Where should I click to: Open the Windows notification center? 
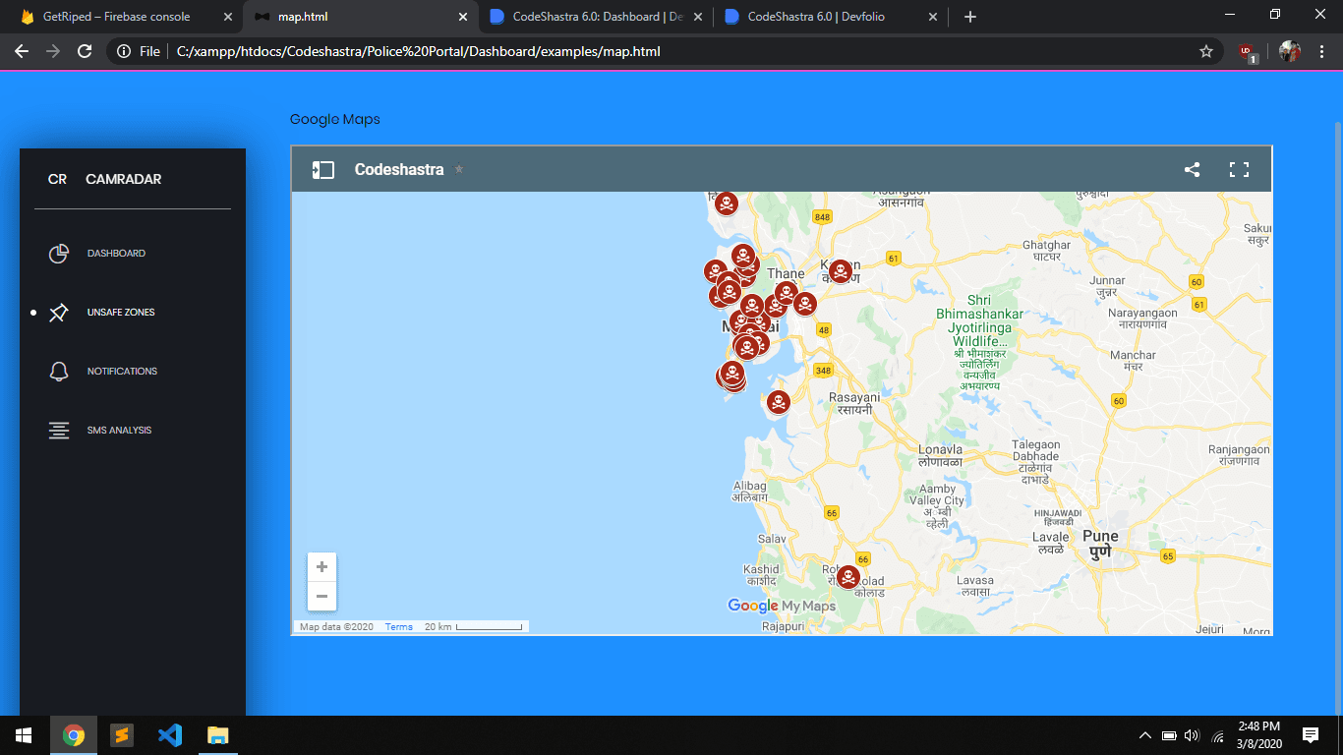1310,735
